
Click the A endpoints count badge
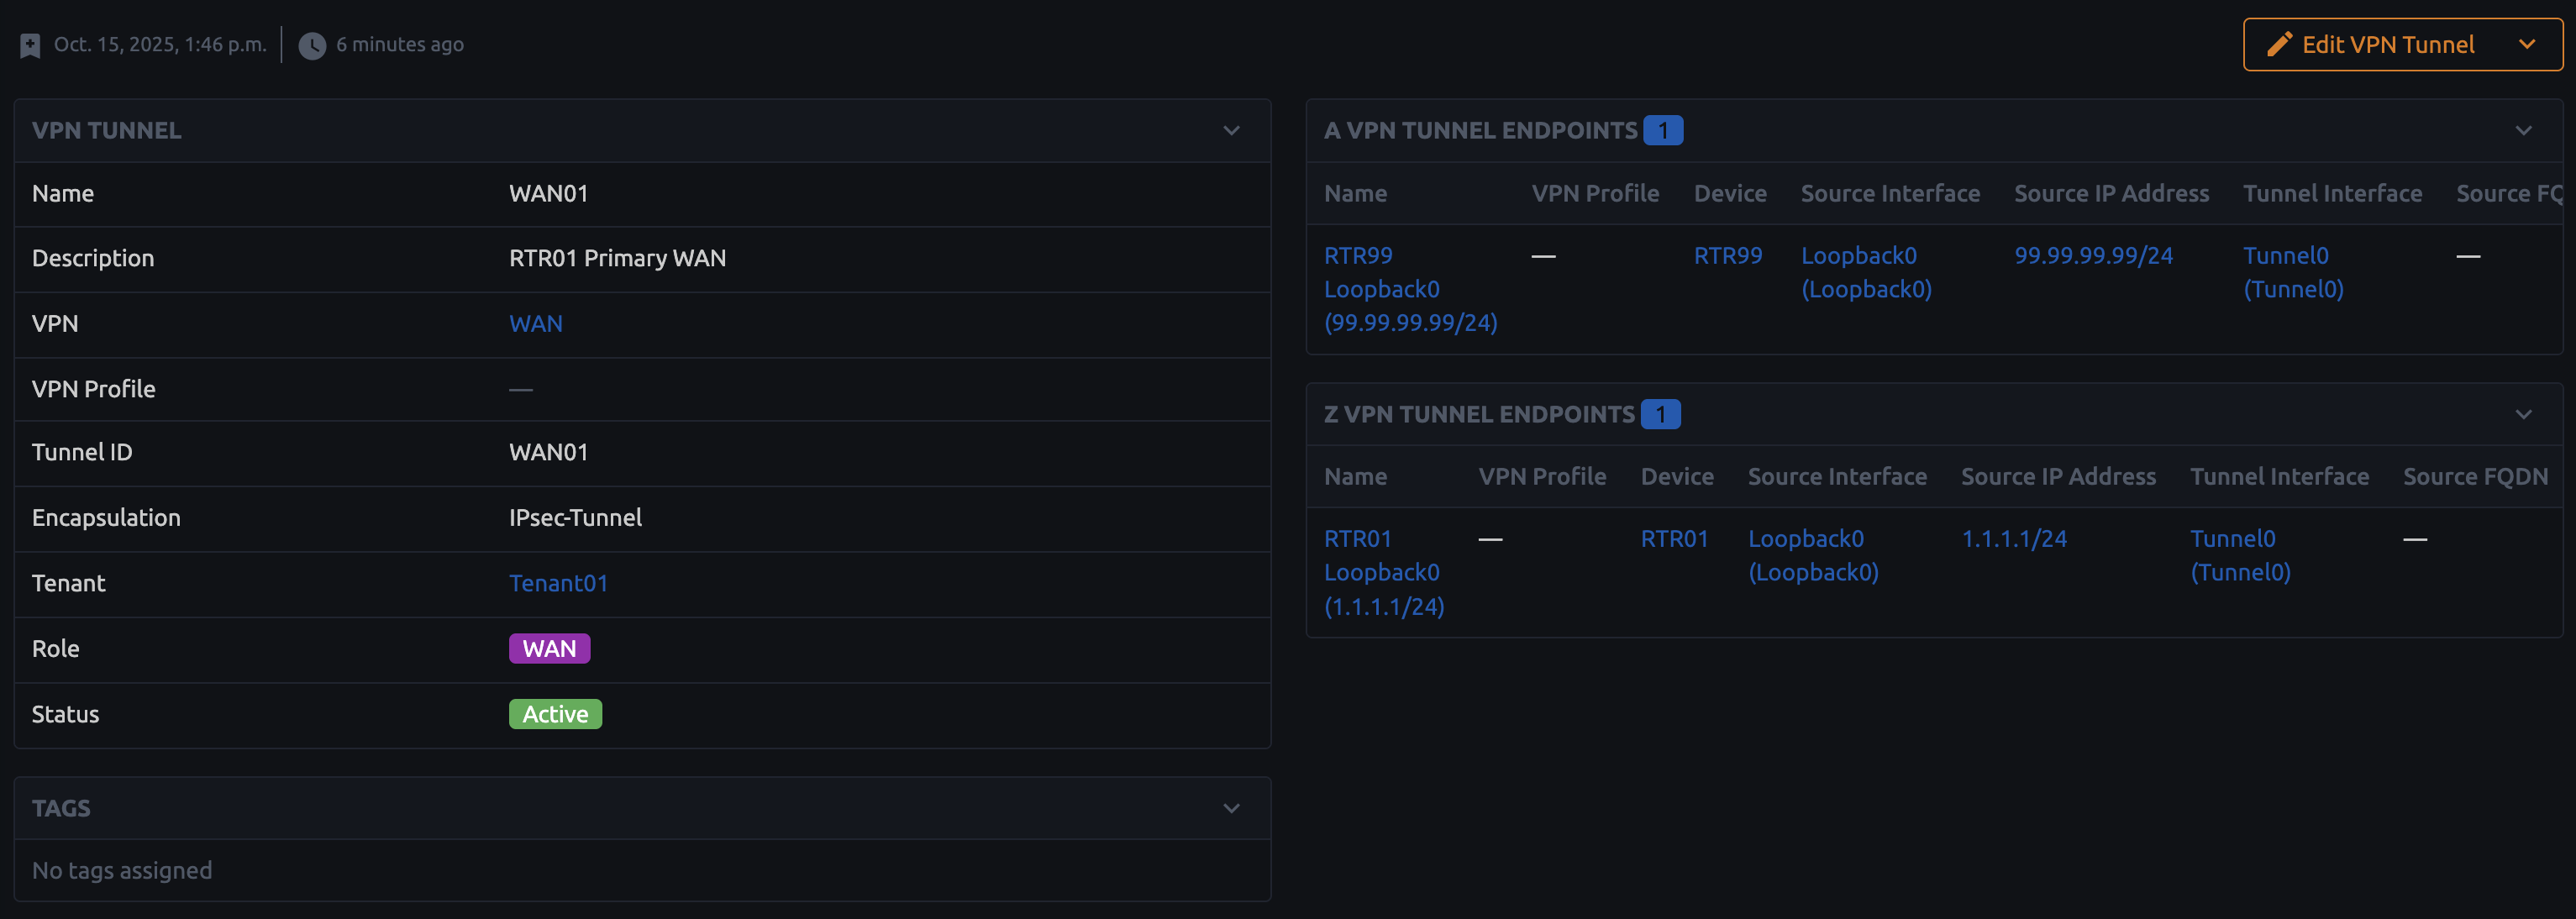(1662, 131)
